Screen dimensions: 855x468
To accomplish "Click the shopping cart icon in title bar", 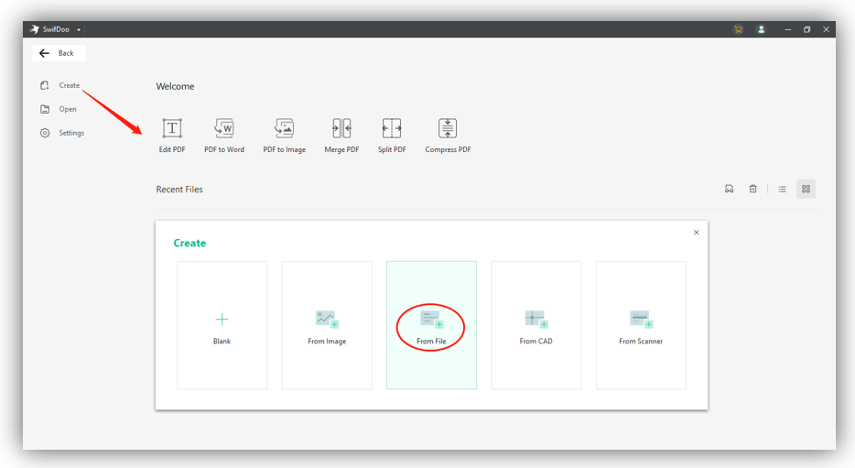I will pyautogui.click(x=738, y=29).
